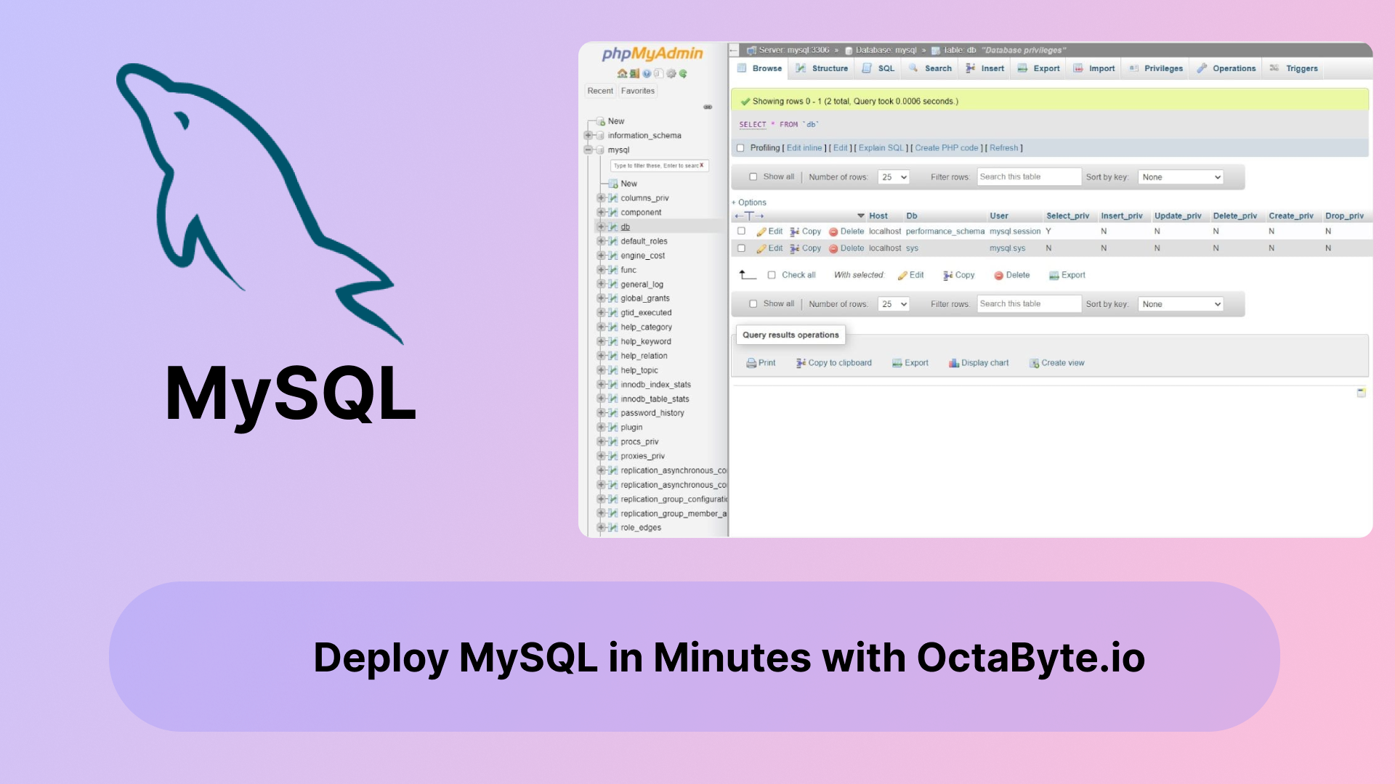The width and height of the screenshot is (1395, 784).
Task: Click the phpMyAdmin home icon
Action: click(622, 73)
